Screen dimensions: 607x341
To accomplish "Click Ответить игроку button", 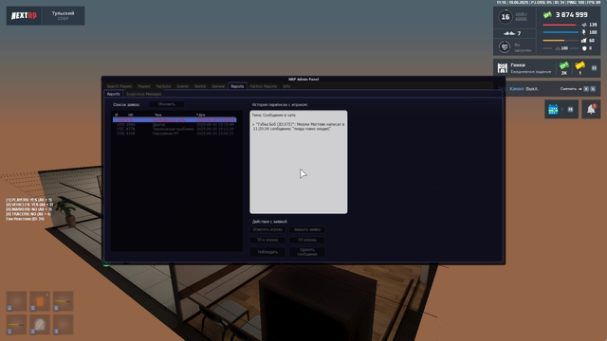I will 267,229.
